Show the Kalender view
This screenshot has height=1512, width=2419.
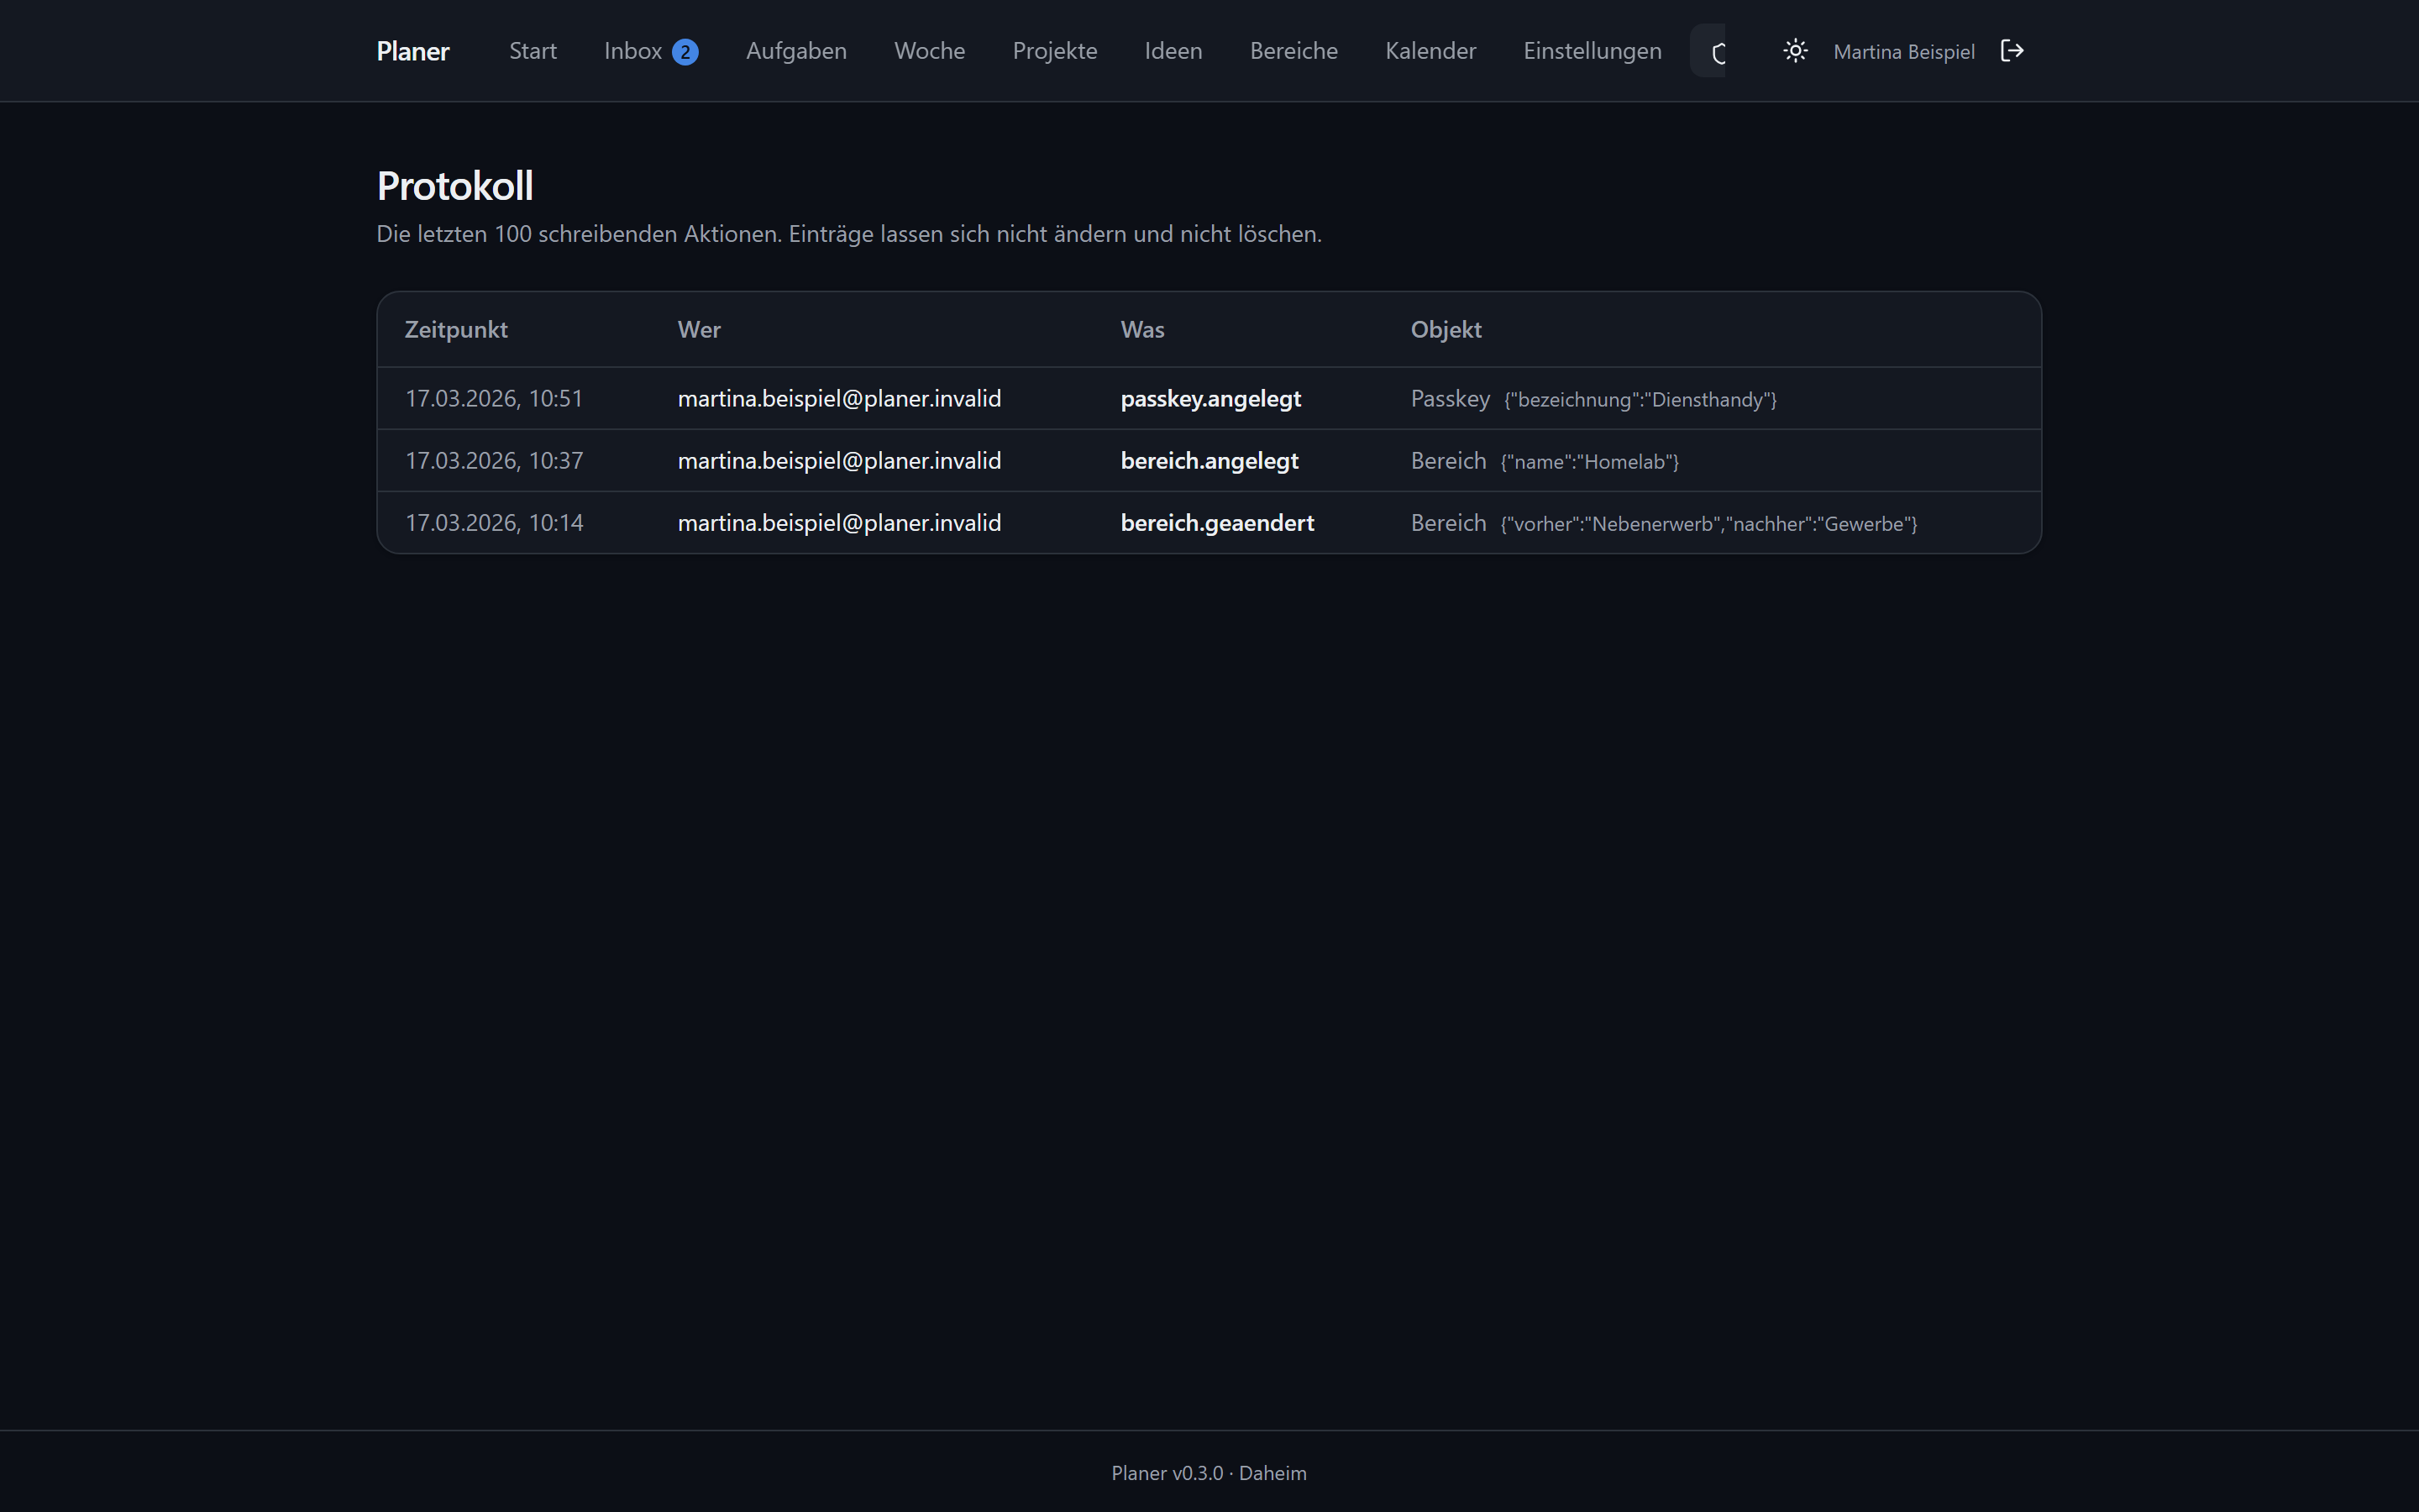click(1430, 51)
